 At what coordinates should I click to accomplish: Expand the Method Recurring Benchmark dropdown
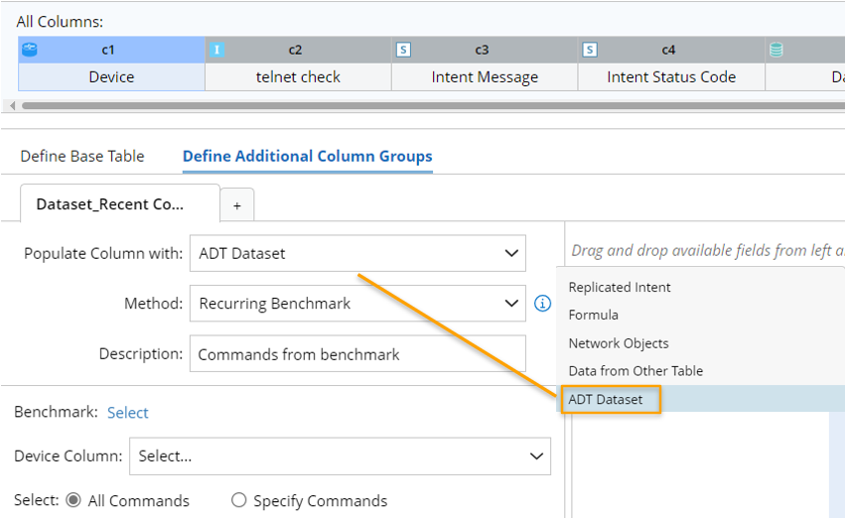coord(357,304)
